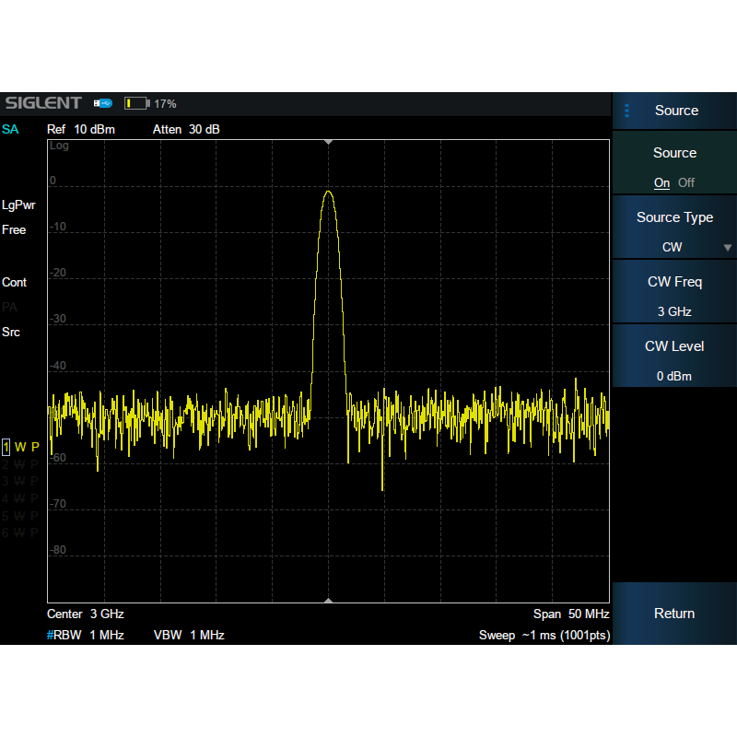Click the SIGLENT logo
The image size is (737, 737).
tap(42, 103)
